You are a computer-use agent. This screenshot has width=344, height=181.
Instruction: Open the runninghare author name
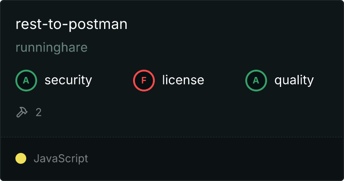coord(52,48)
